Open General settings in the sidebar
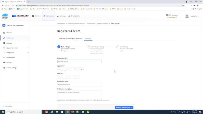The height and width of the screenshot is (114, 203). [x=11, y=68]
